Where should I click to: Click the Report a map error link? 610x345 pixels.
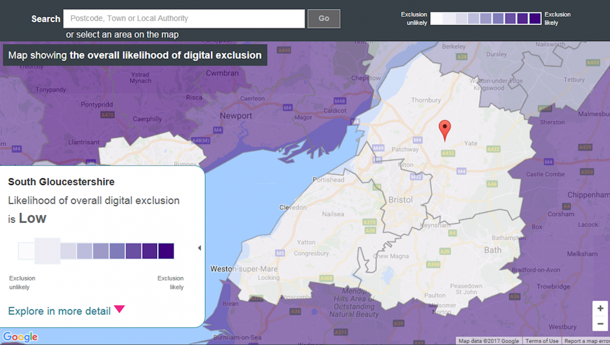click(587, 341)
